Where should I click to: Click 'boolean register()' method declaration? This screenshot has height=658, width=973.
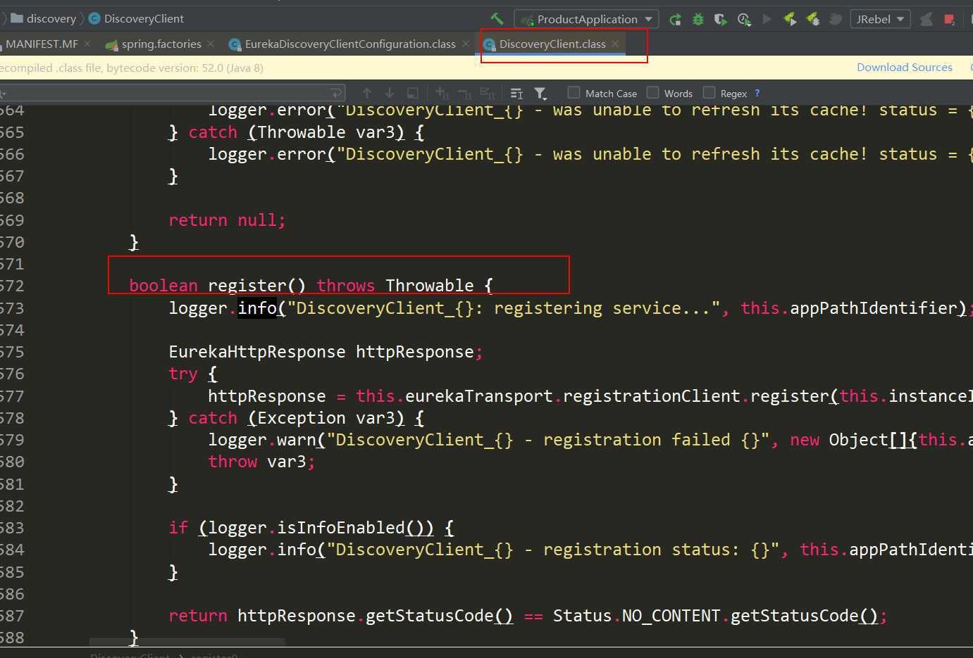tap(217, 286)
